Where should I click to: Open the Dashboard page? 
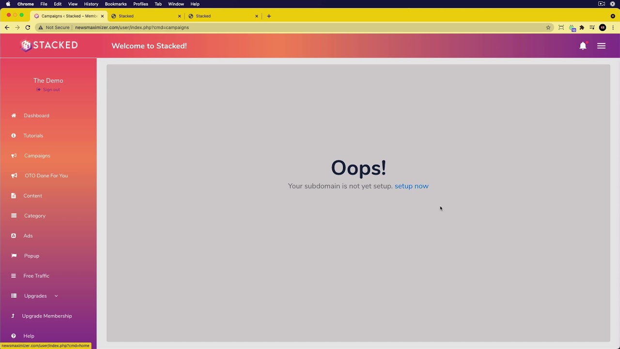pos(36,115)
